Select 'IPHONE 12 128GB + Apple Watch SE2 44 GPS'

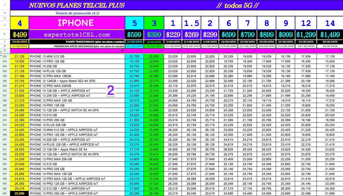tap(77, 81)
